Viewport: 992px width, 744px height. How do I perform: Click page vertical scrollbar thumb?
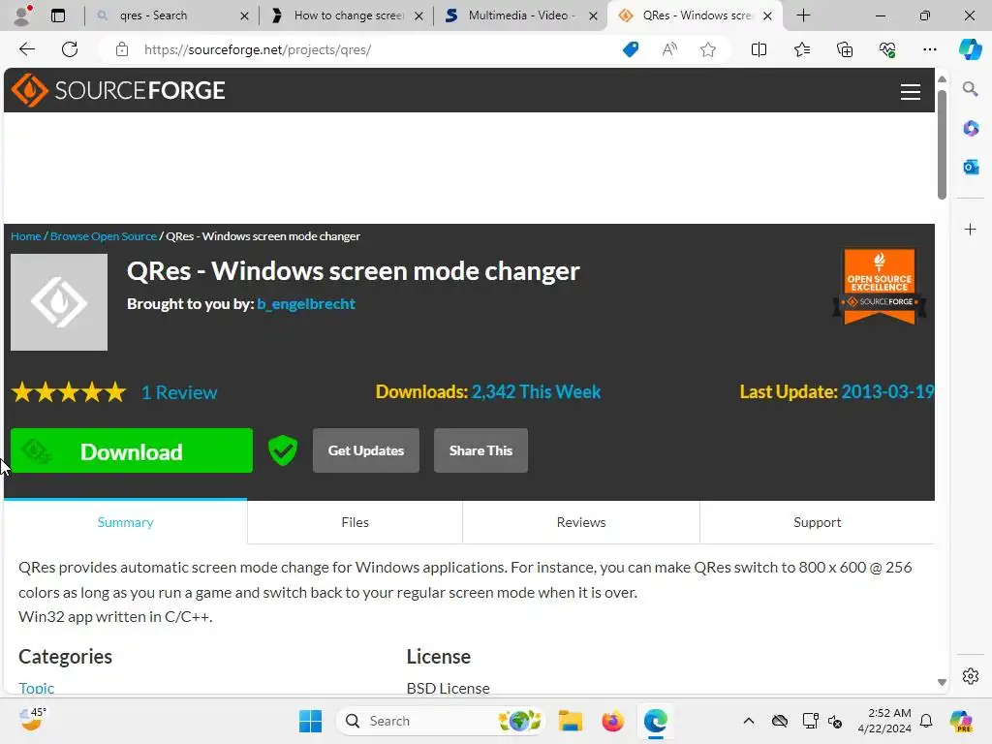[942, 144]
